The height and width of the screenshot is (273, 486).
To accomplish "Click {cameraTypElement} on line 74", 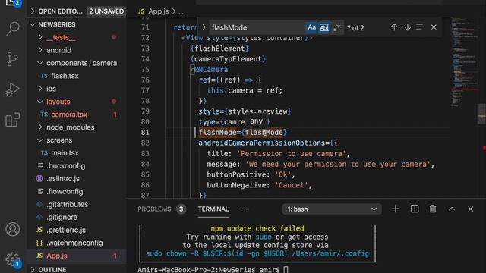I will tap(228, 59).
